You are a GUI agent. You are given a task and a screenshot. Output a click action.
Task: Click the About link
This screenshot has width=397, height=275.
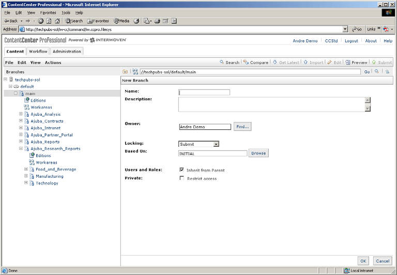tap(371, 41)
